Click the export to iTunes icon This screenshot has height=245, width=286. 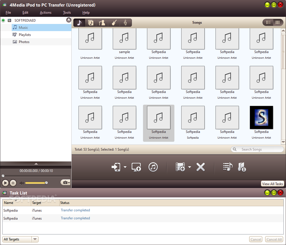pos(153,167)
